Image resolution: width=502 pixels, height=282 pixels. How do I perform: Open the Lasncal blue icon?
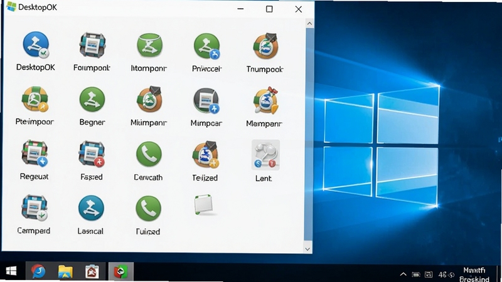coord(91,209)
